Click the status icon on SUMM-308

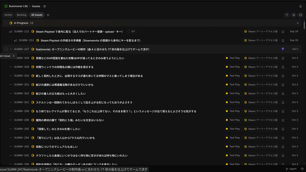click(x=33, y=67)
